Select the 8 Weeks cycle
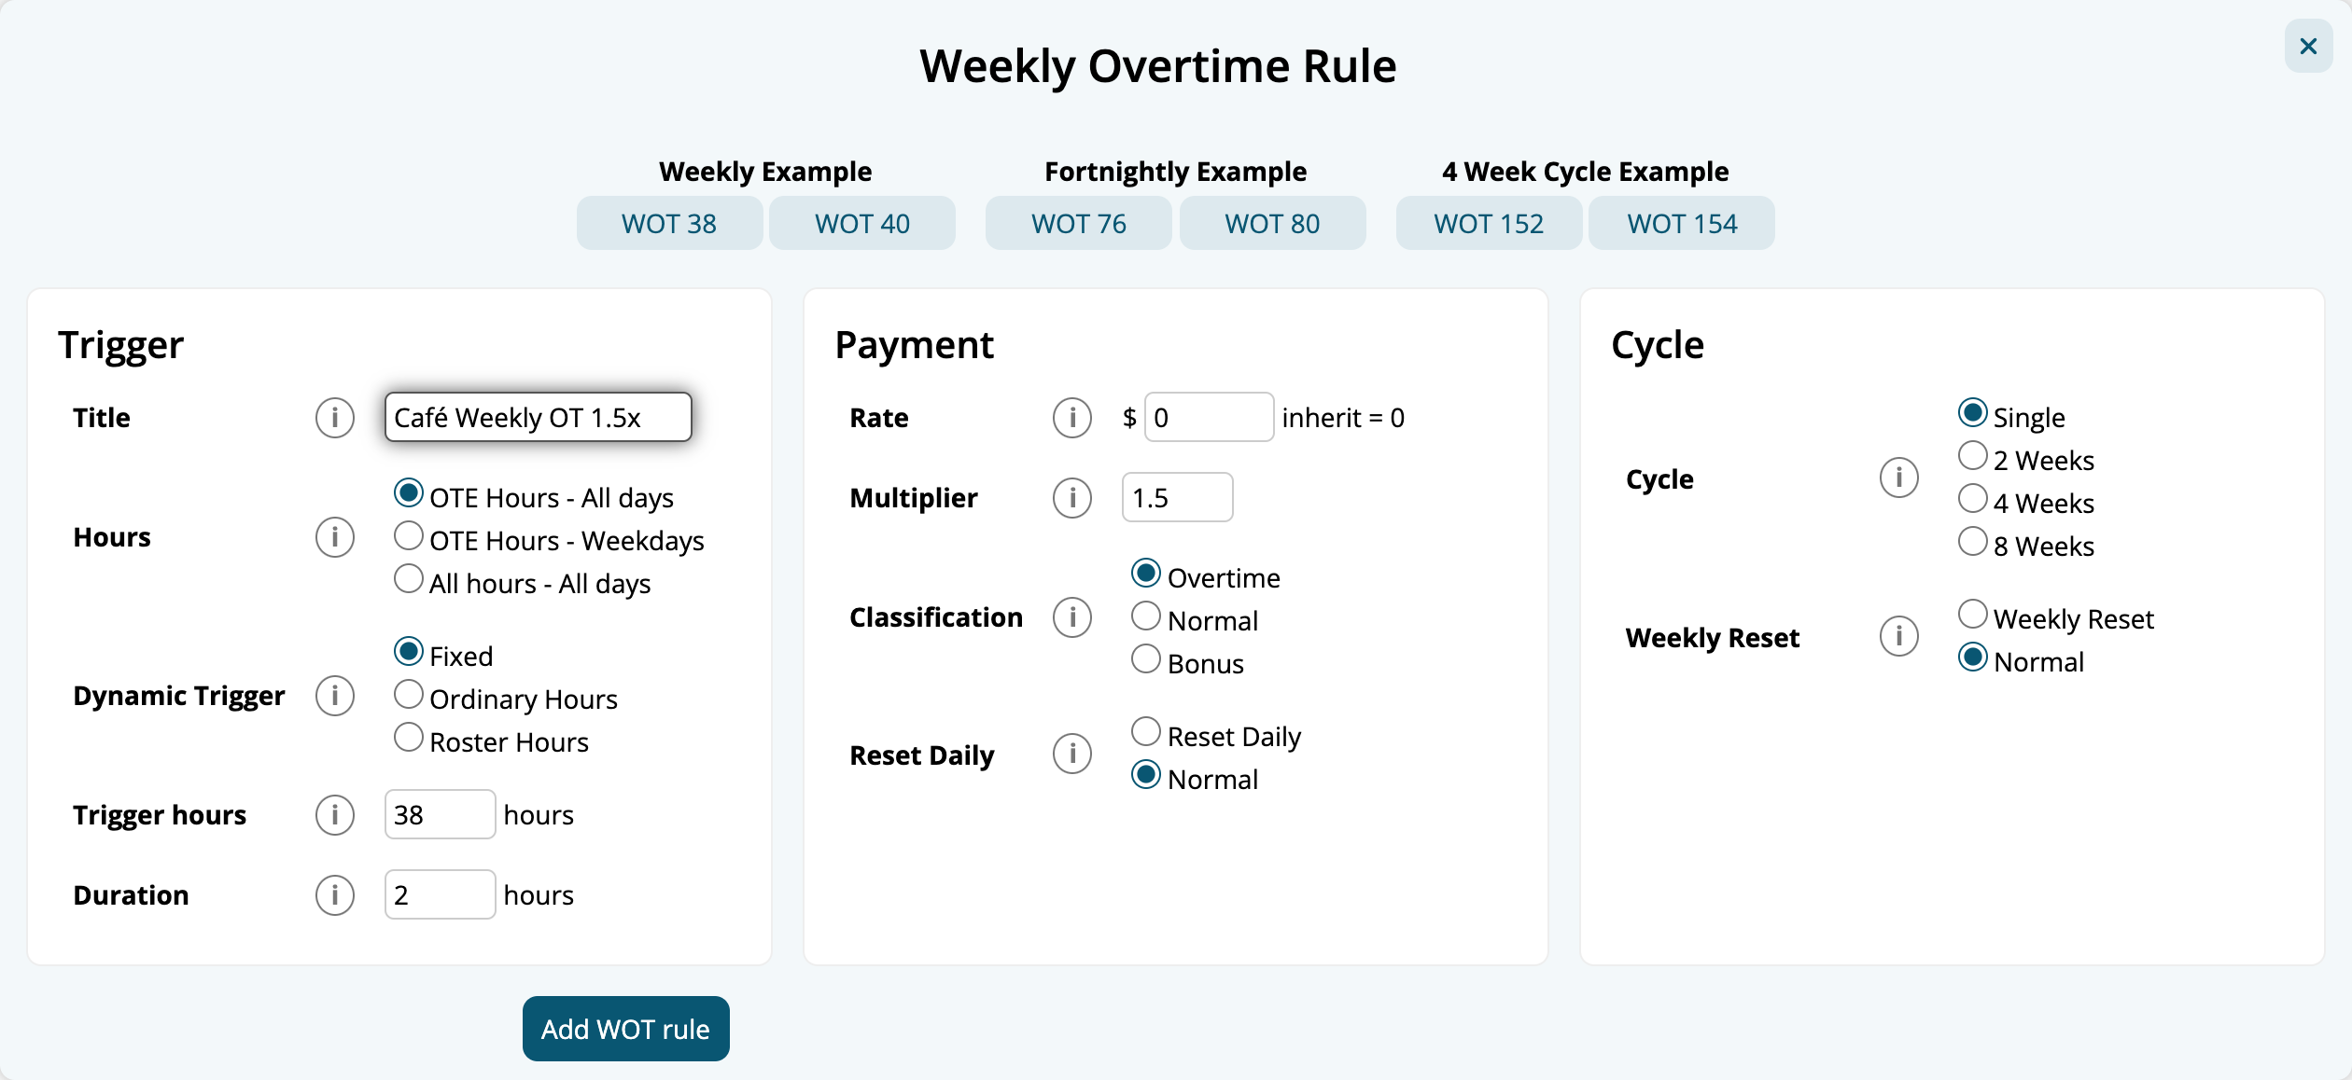Image resolution: width=2352 pixels, height=1080 pixels. [1972, 542]
